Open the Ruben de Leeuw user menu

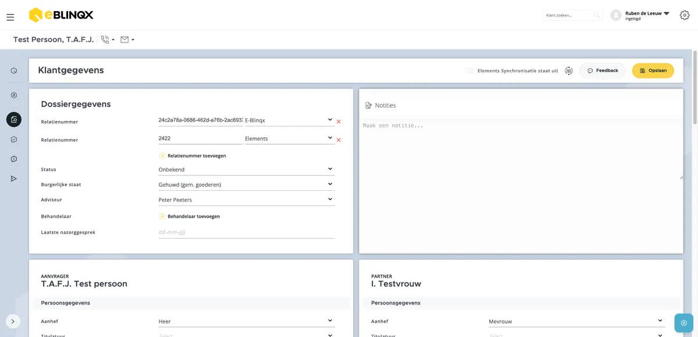[x=640, y=15]
